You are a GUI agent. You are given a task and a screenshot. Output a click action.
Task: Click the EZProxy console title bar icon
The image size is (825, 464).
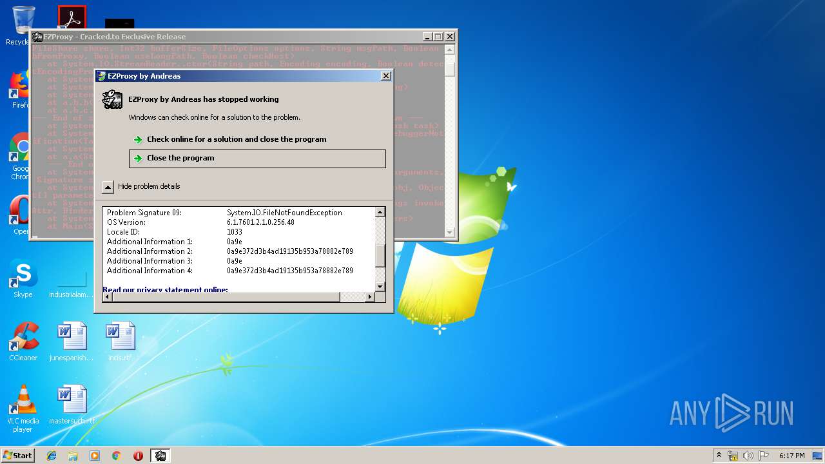point(37,37)
